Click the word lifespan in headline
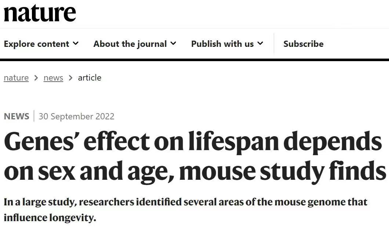Image resolution: width=389 pixels, height=227 pixels. point(233,142)
